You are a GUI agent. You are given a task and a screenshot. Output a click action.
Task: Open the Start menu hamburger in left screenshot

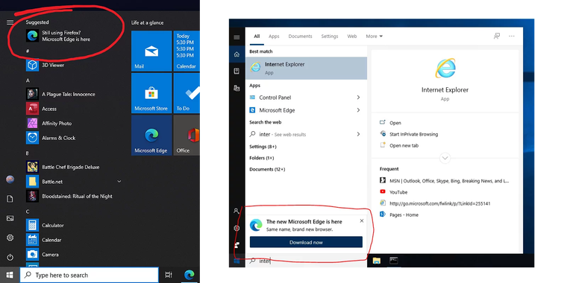(10, 22)
